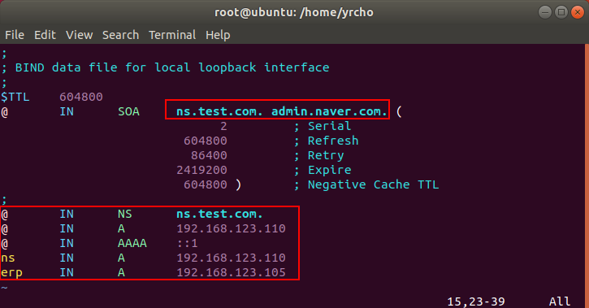Click the '; Refresh' comment
This screenshot has height=308, width=589.
point(326,141)
